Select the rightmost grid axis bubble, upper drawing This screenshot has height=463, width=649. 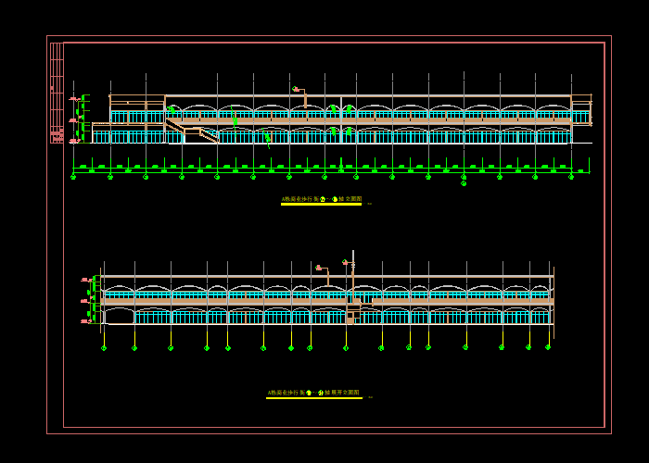pos(571,176)
